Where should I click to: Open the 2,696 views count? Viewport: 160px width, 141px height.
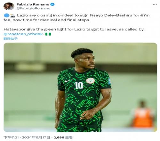[x=63, y=137]
